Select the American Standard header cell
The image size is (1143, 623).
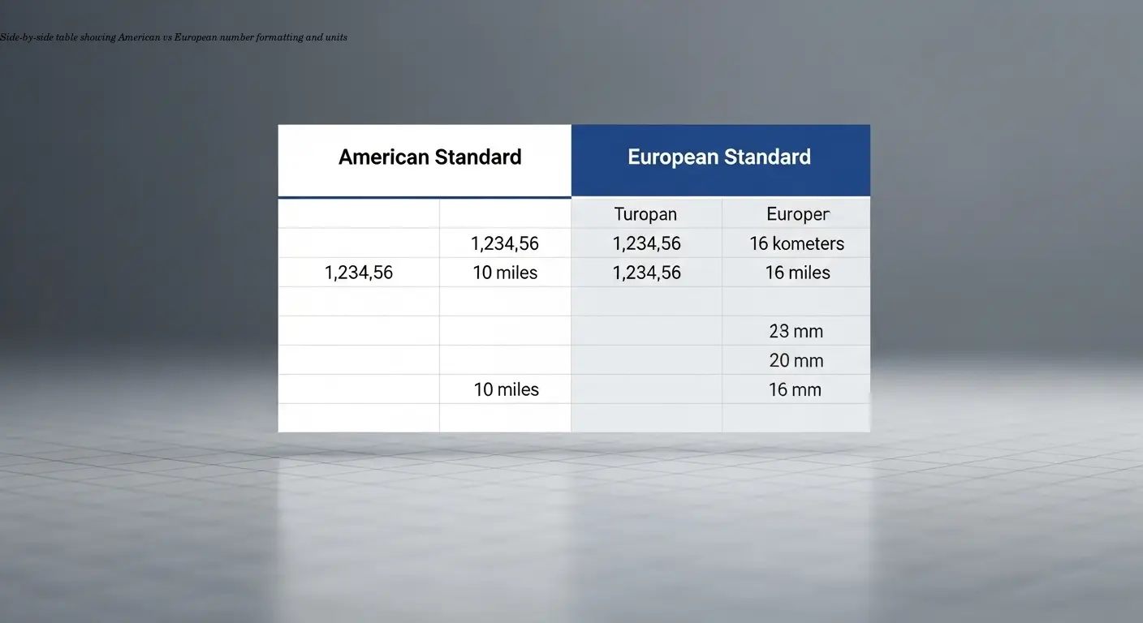tap(429, 157)
